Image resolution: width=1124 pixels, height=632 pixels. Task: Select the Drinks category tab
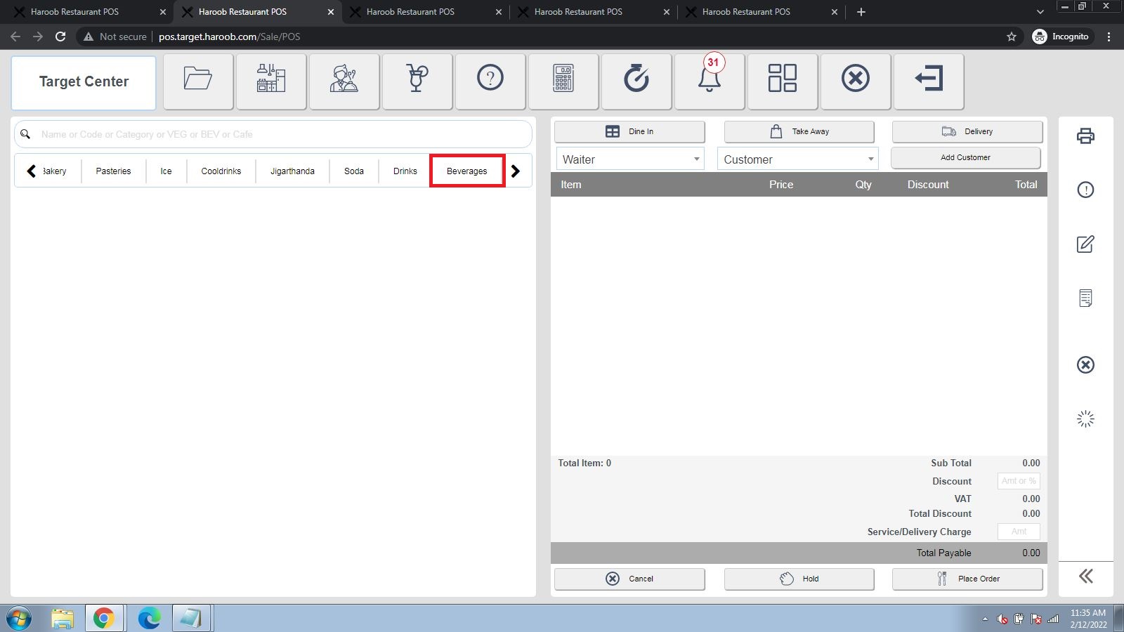pos(405,171)
